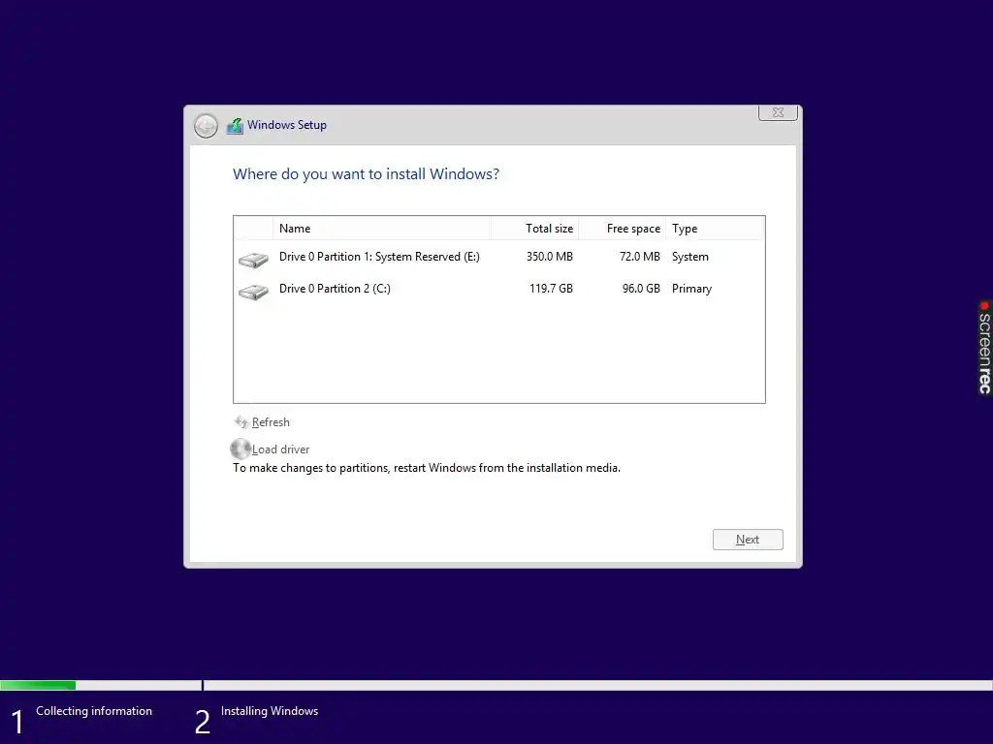Sort by the Name column header
This screenshot has height=744, width=993.
[382, 229]
